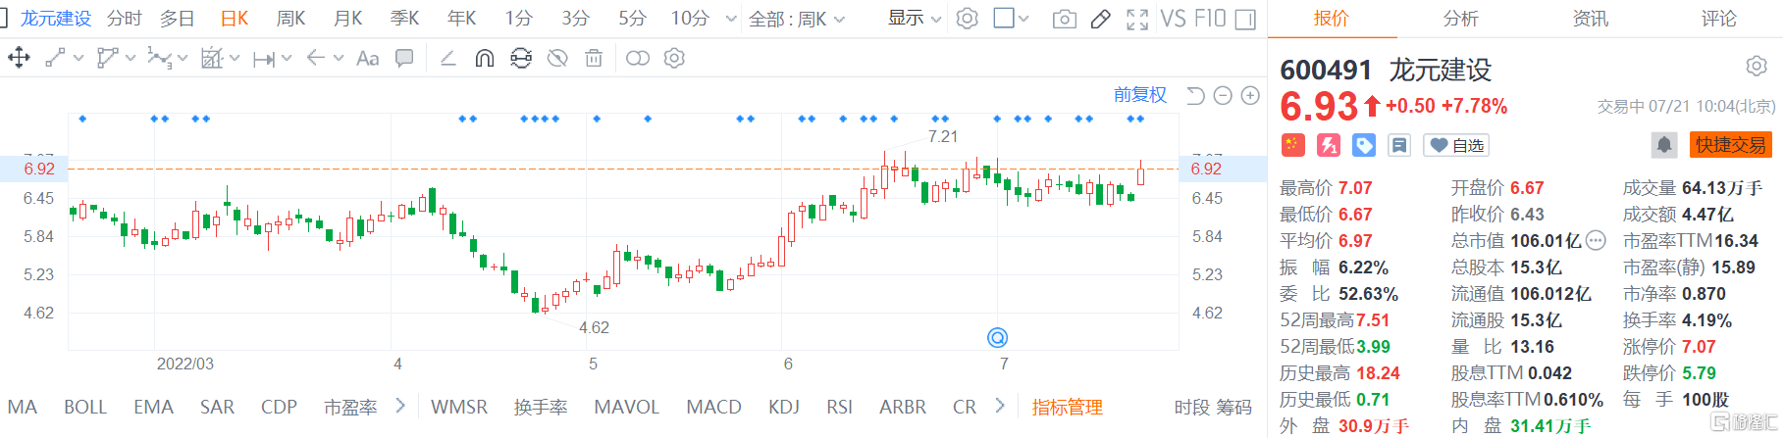Zoom out chart with minus circle

tap(1223, 95)
